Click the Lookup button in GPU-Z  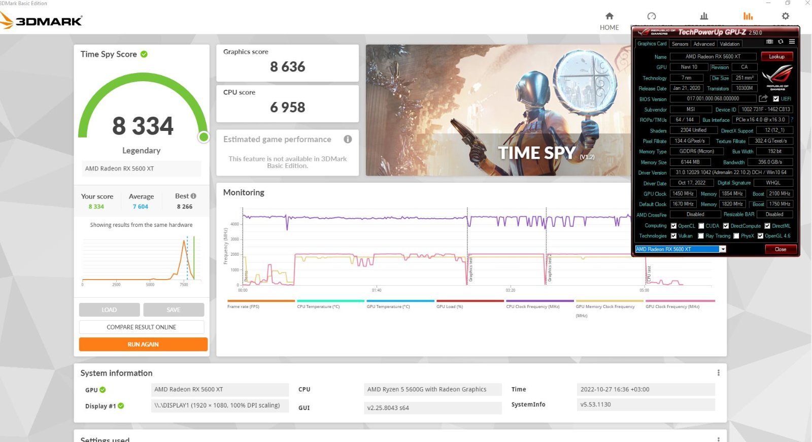[x=776, y=56]
